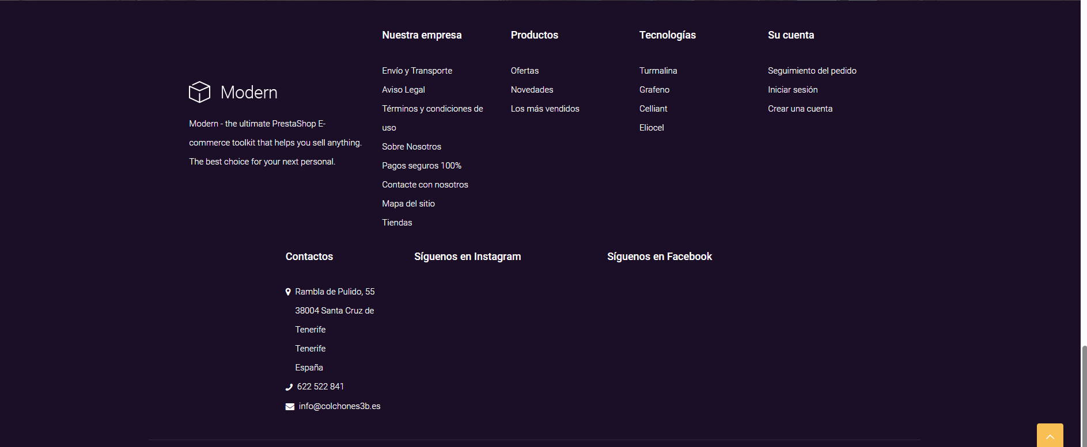View Los más vendidos products
The height and width of the screenshot is (447, 1087).
point(544,109)
